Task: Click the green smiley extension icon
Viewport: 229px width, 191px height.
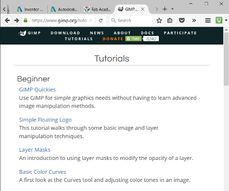Action: pos(219,20)
